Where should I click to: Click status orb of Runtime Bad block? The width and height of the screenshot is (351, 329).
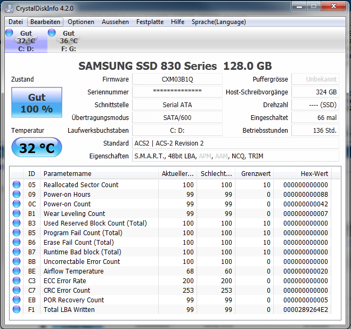(x=17, y=252)
